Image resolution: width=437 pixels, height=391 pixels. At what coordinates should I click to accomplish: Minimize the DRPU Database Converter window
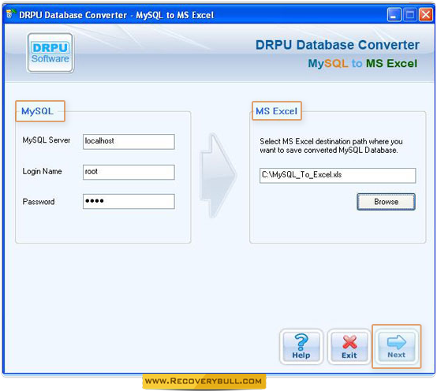pos(394,14)
